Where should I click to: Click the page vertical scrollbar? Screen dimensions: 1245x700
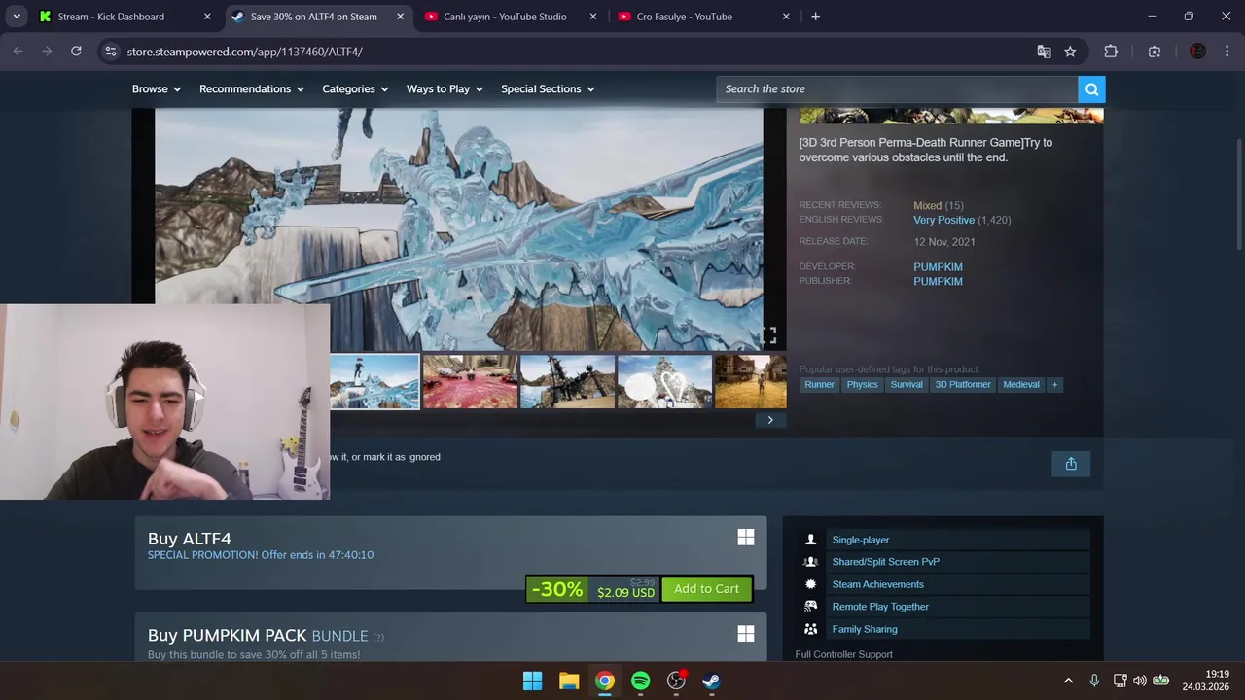click(x=1238, y=194)
